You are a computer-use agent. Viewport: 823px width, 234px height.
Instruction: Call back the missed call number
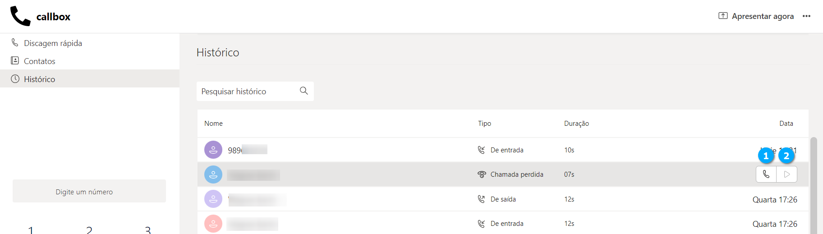pos(766,174)
